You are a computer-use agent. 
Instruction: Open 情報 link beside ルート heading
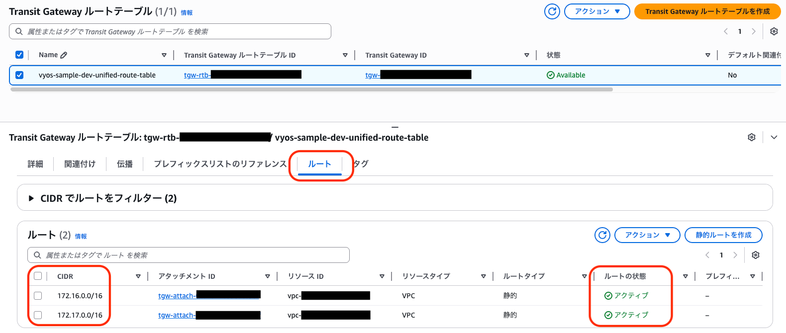(x=81, y=237)
